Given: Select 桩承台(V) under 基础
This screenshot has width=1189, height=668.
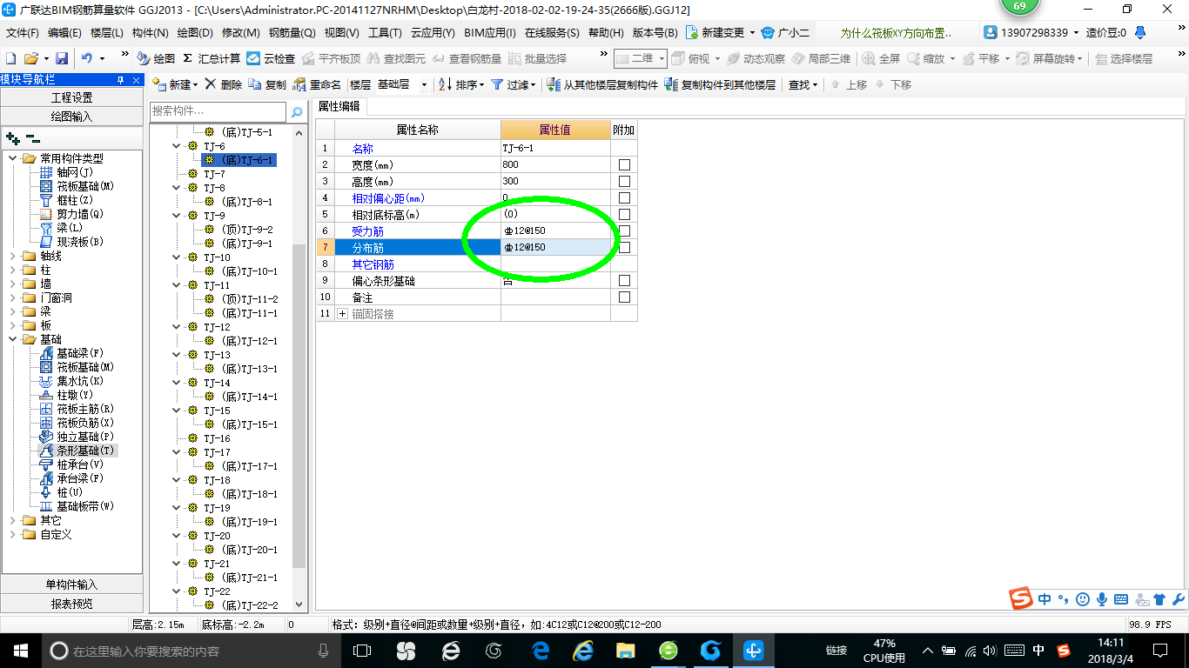Looking at the screenshot, I should pos(71,464).
